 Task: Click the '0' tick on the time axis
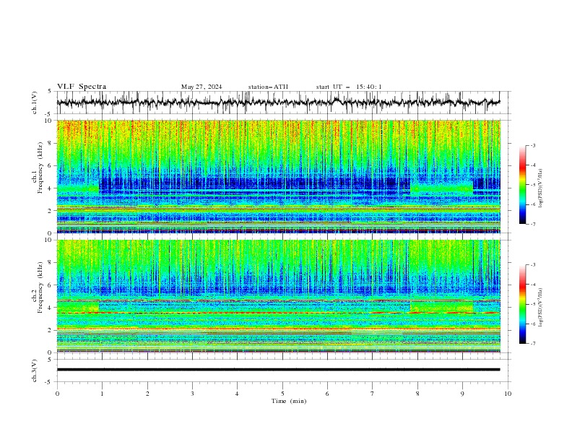(x=57, y=394)
